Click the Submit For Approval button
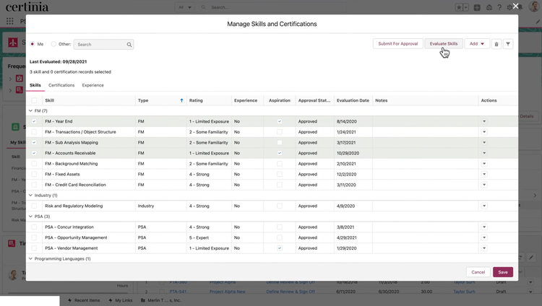542x306 pixels. [x=397, y=44]
